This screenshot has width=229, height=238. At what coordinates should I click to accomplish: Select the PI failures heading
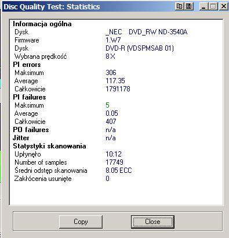30,97
